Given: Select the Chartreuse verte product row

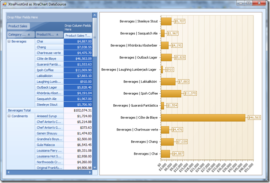Looking at the screenshot, I should [x=49, y=53].
